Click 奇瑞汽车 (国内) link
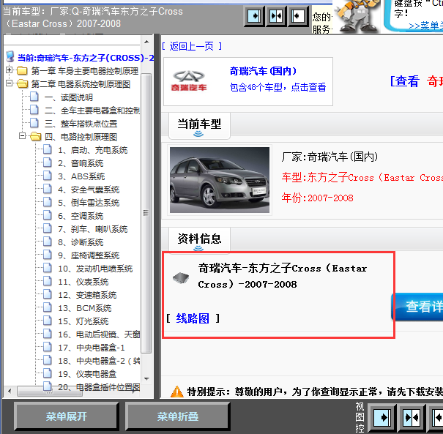The image size is (443, 434). [x=263, y=71]
